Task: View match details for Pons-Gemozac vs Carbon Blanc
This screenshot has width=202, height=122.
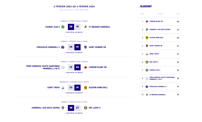Action: click(74, 73)
